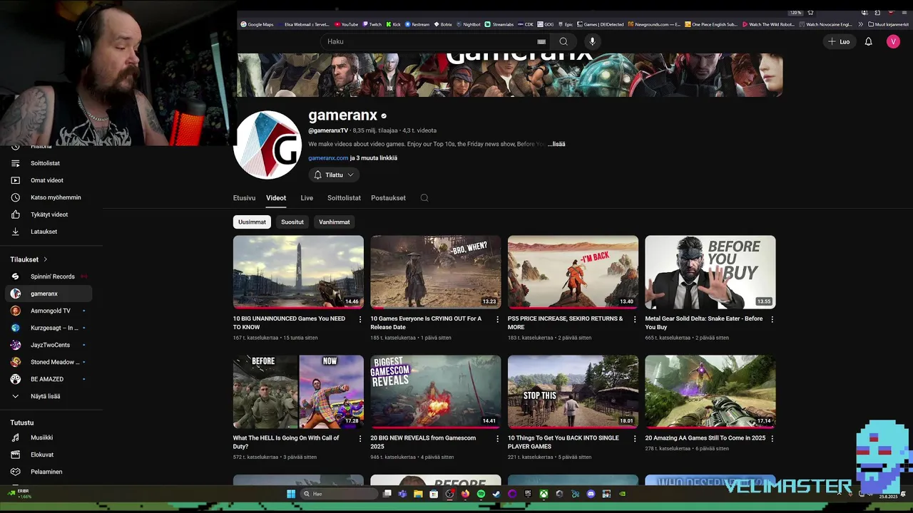Open menu for Call of Duty video
The image size is (913, 513).
[360, 439]
